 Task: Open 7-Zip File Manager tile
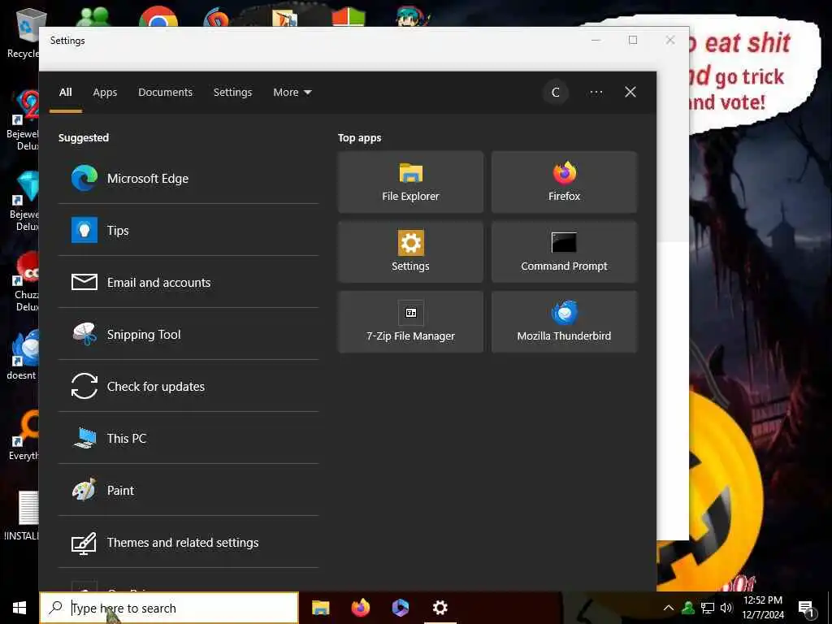pos(410,322)
